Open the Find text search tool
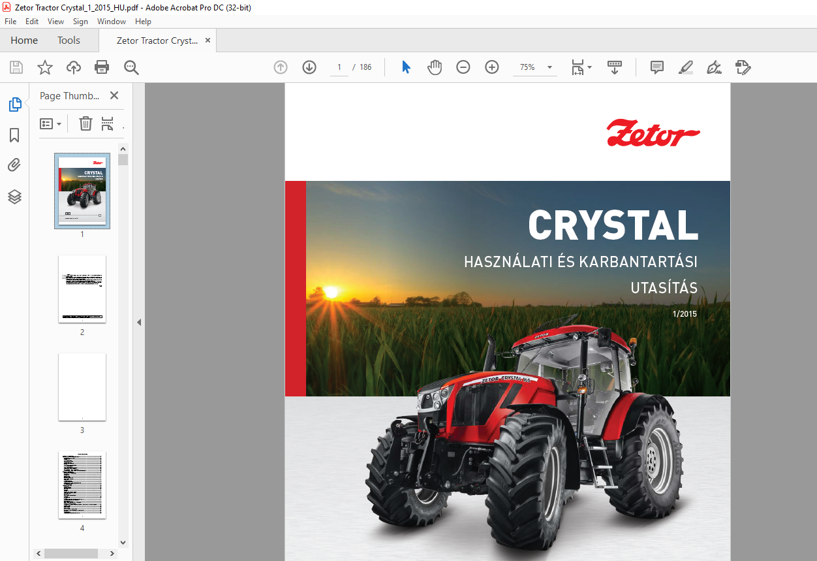Image resolution: width=817 pixels, height=561 pixels. (x=131, y=67)
